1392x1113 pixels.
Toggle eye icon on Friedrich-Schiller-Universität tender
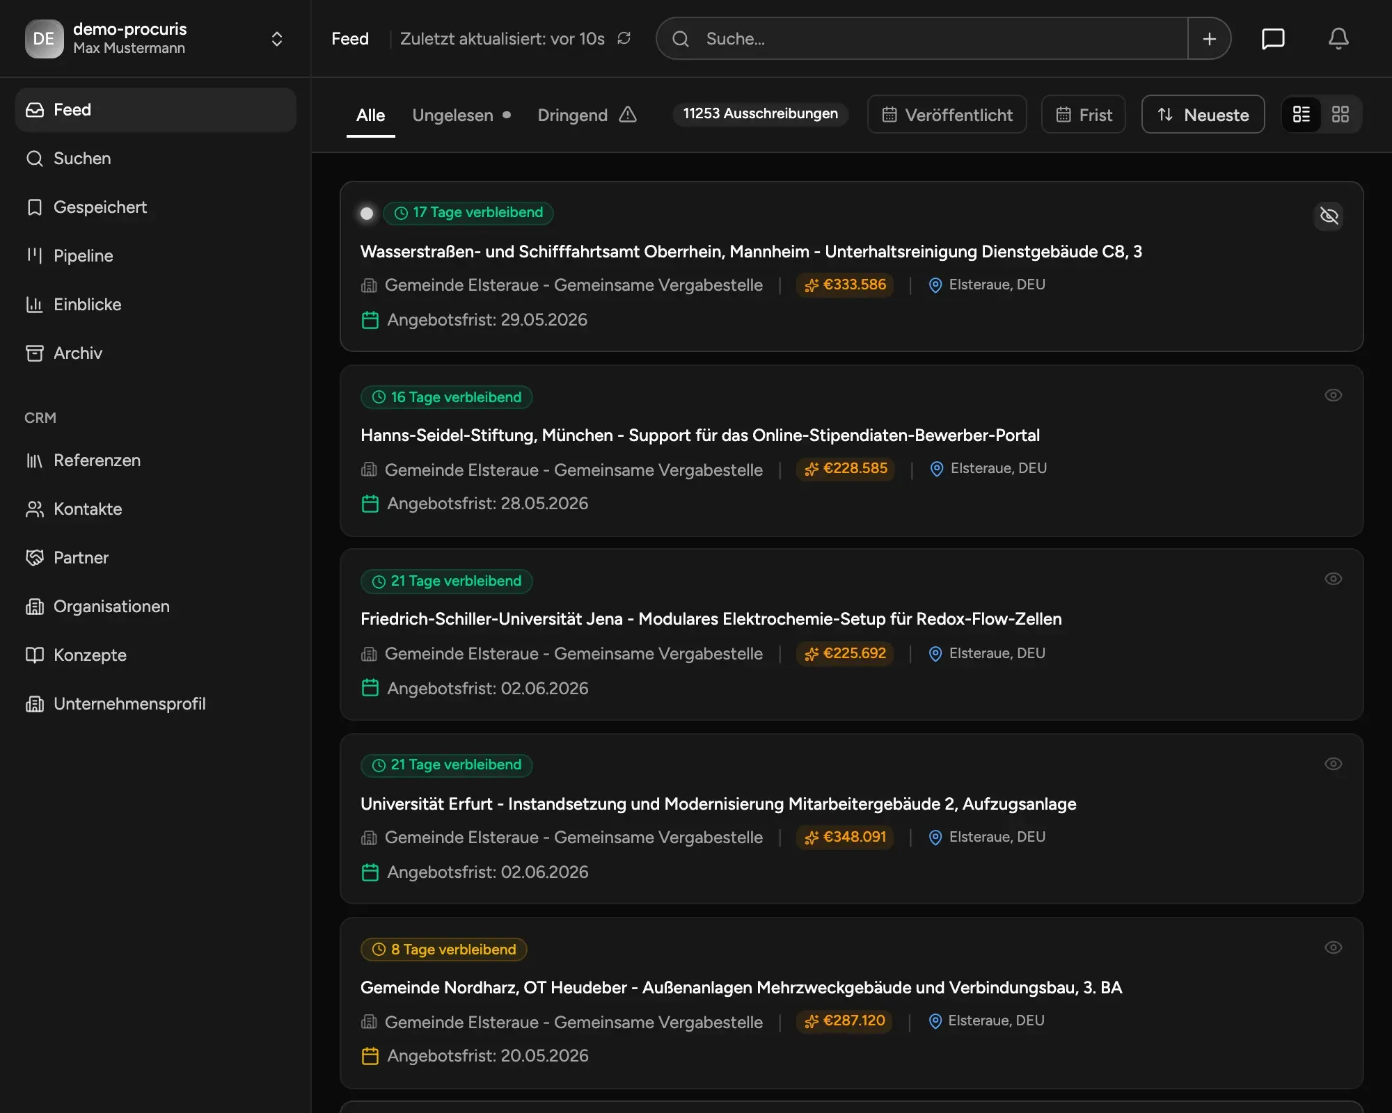click(x=1333, y=579)
